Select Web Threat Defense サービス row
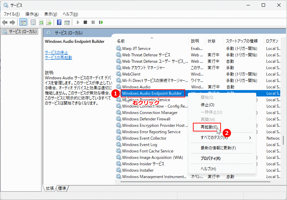 (x=198, y=55)
